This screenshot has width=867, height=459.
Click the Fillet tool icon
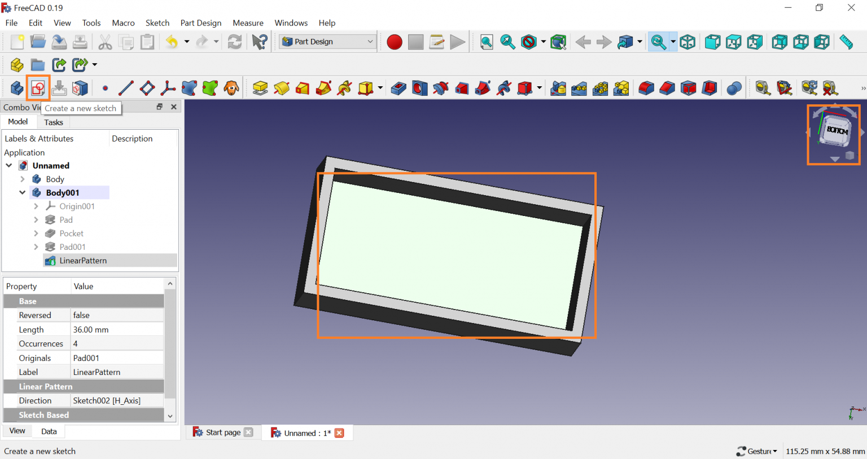pyautogui.click(x=646, y=88)
